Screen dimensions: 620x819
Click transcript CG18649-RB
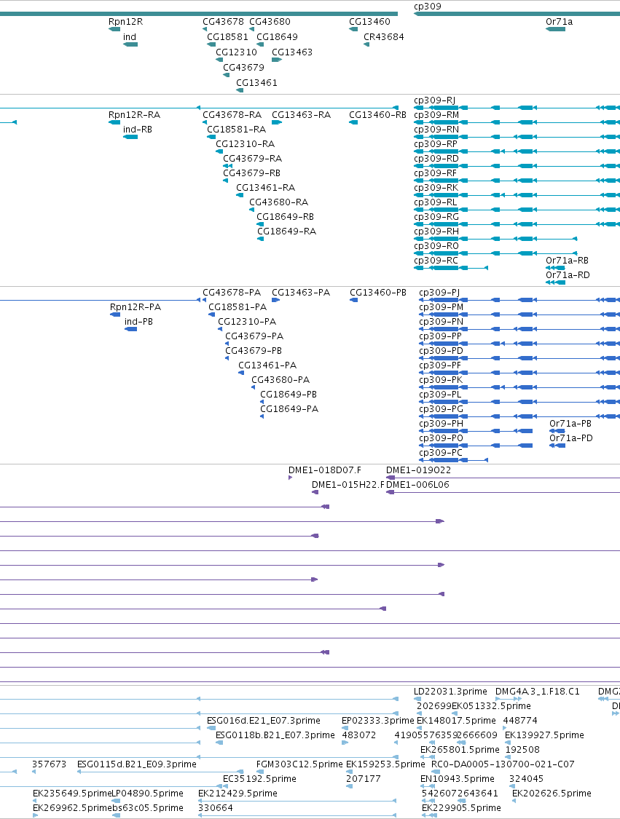285,217
